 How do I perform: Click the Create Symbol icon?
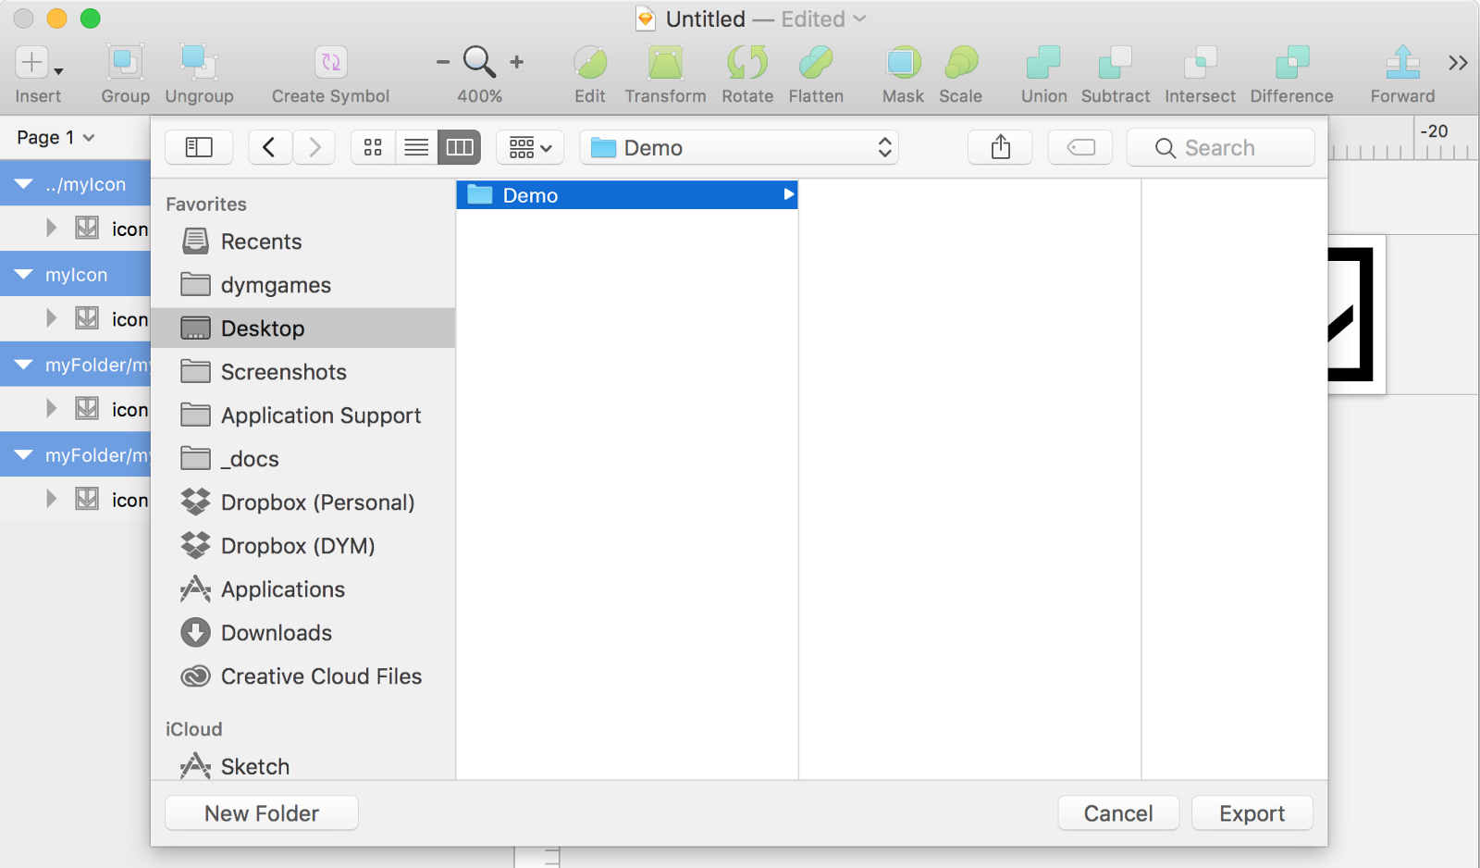(x=330, y=63)
